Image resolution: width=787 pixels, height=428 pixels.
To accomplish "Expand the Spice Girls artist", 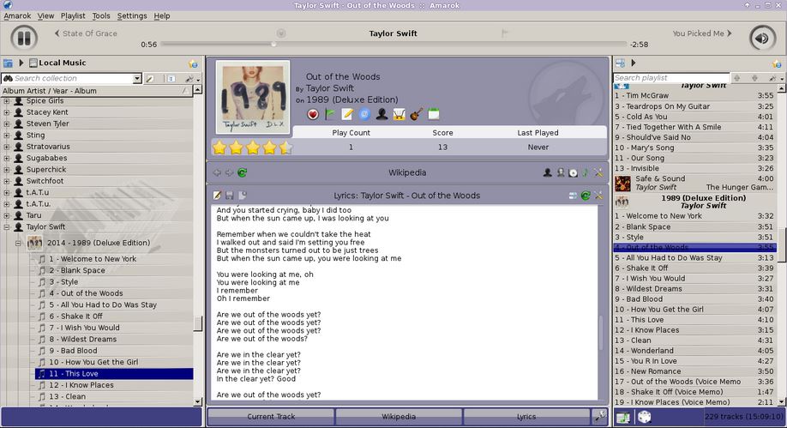I will tap(7, 101).
